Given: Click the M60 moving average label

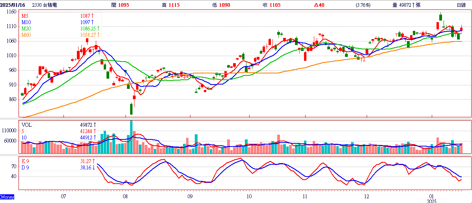Looking at the screenshot, I should coord(26,35).
